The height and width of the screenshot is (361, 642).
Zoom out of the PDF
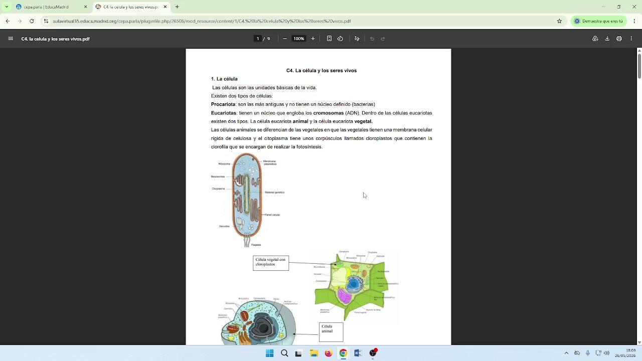coord(285,39)
